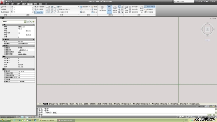Click the New viewport button
The width and height of the screenshot is (217, 122).
point(94,7)
